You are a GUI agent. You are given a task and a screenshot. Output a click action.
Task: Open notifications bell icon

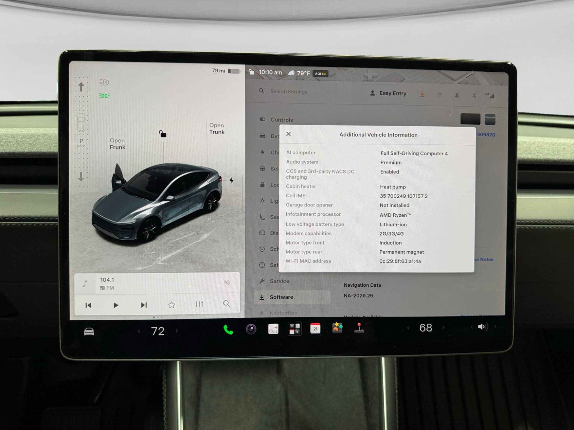pyautogui.click(x=457, y=95)
